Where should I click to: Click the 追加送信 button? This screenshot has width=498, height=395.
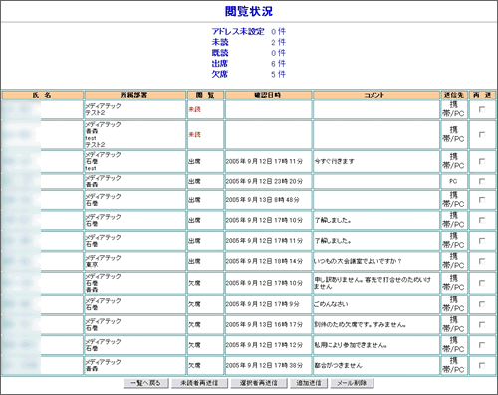pyautogui.click(x=309, y=383)
